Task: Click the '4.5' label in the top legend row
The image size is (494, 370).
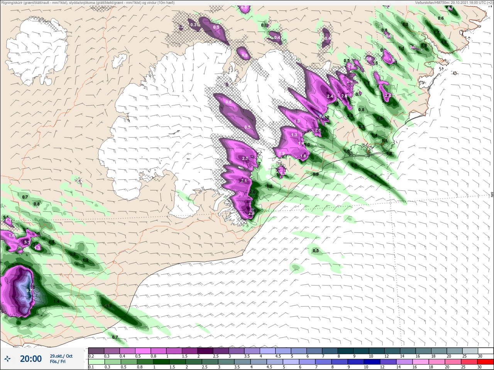Action: pos(278,356)
